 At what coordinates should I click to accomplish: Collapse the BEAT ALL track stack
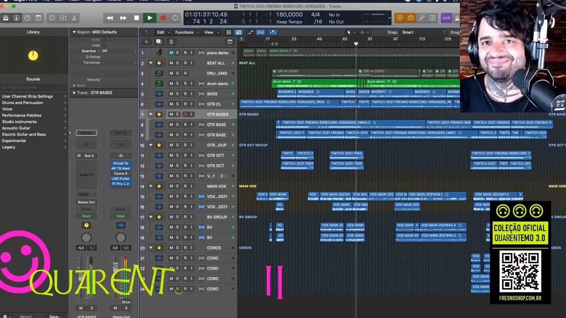click(x=151, y=63)
